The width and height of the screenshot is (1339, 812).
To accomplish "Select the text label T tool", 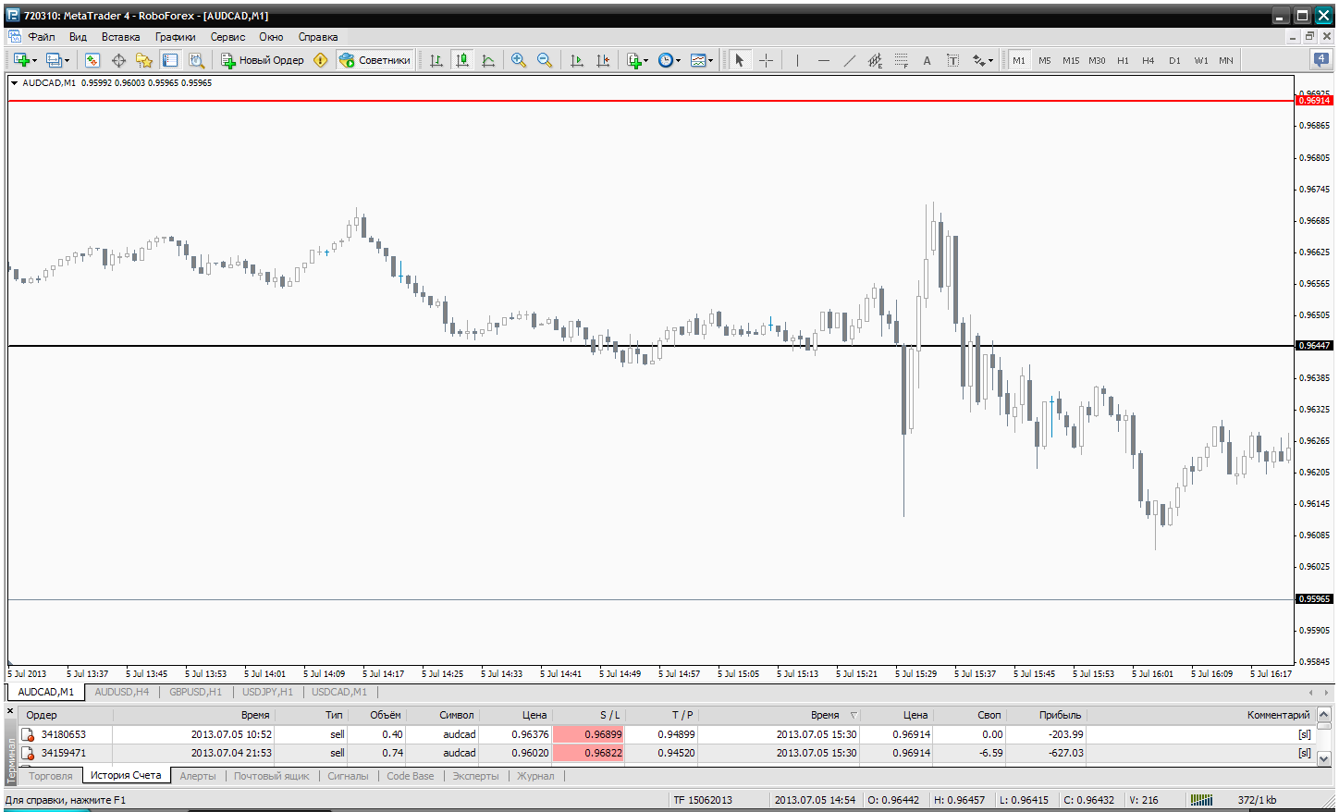I will 952,60.
